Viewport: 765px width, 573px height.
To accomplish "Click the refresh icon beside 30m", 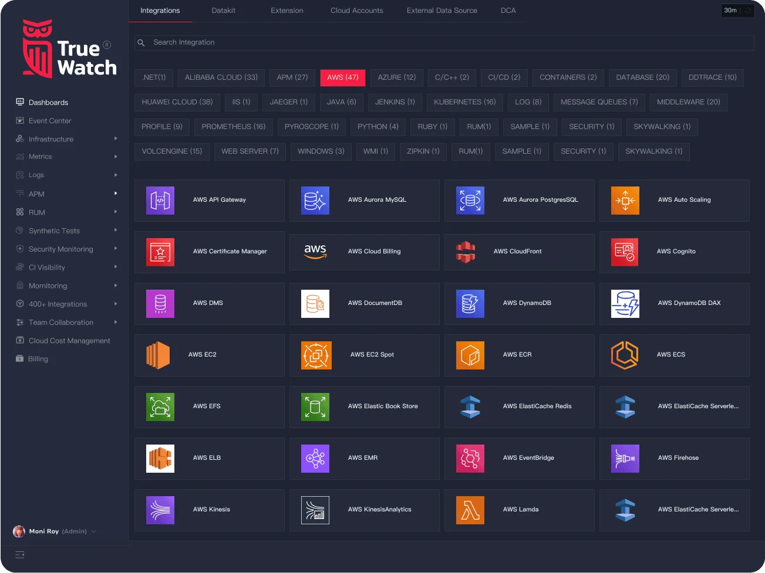I will [x=747, y=11].
